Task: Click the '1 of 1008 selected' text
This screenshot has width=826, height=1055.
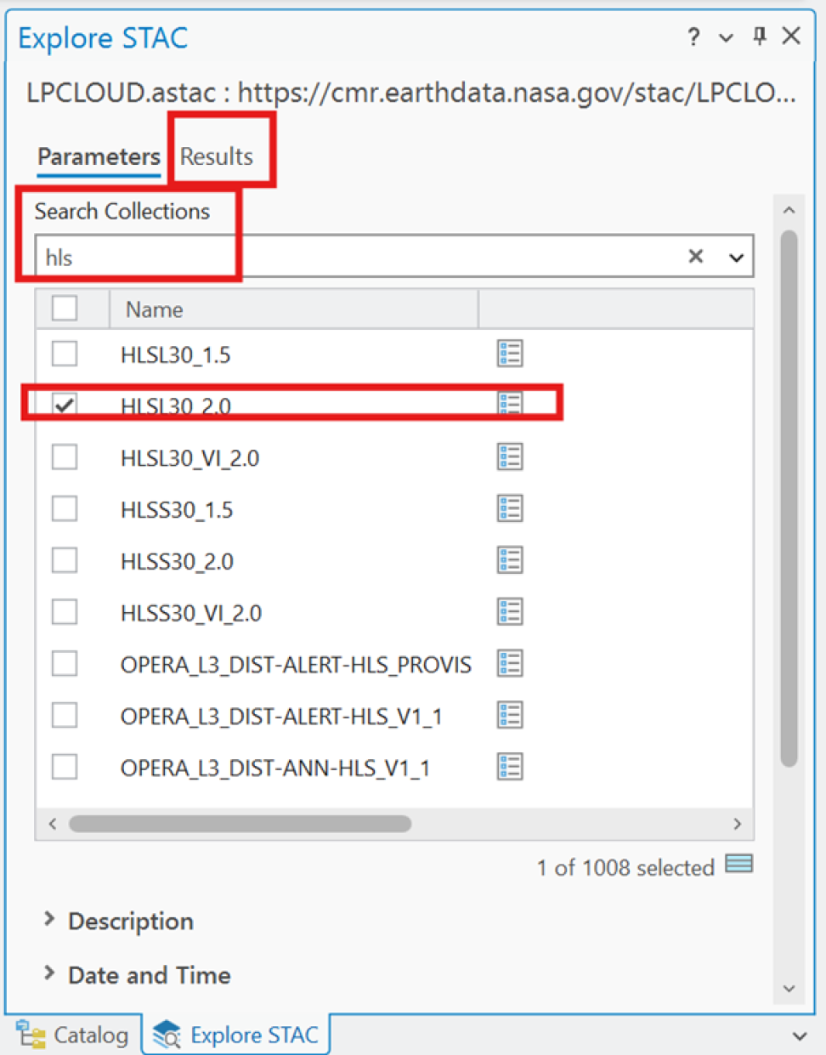Action: tap(625, 867)
